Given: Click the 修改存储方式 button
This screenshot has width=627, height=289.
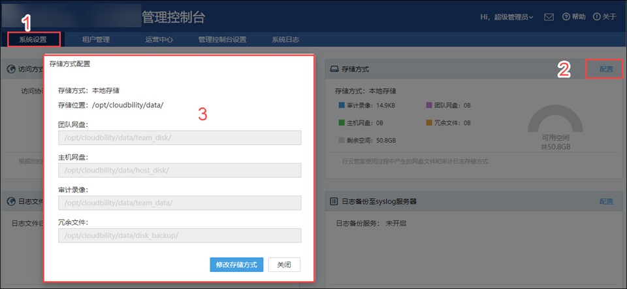Looking at the screenshot, I should pos(236,265).
